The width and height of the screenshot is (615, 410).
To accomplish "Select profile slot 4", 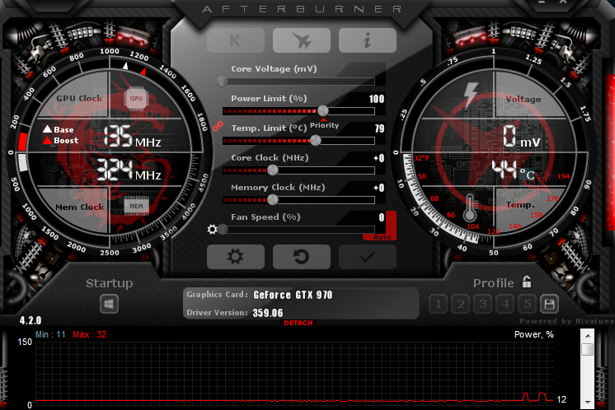I will coord(505,304).
